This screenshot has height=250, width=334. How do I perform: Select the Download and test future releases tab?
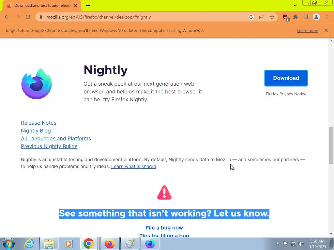click(x=42, y=6)
